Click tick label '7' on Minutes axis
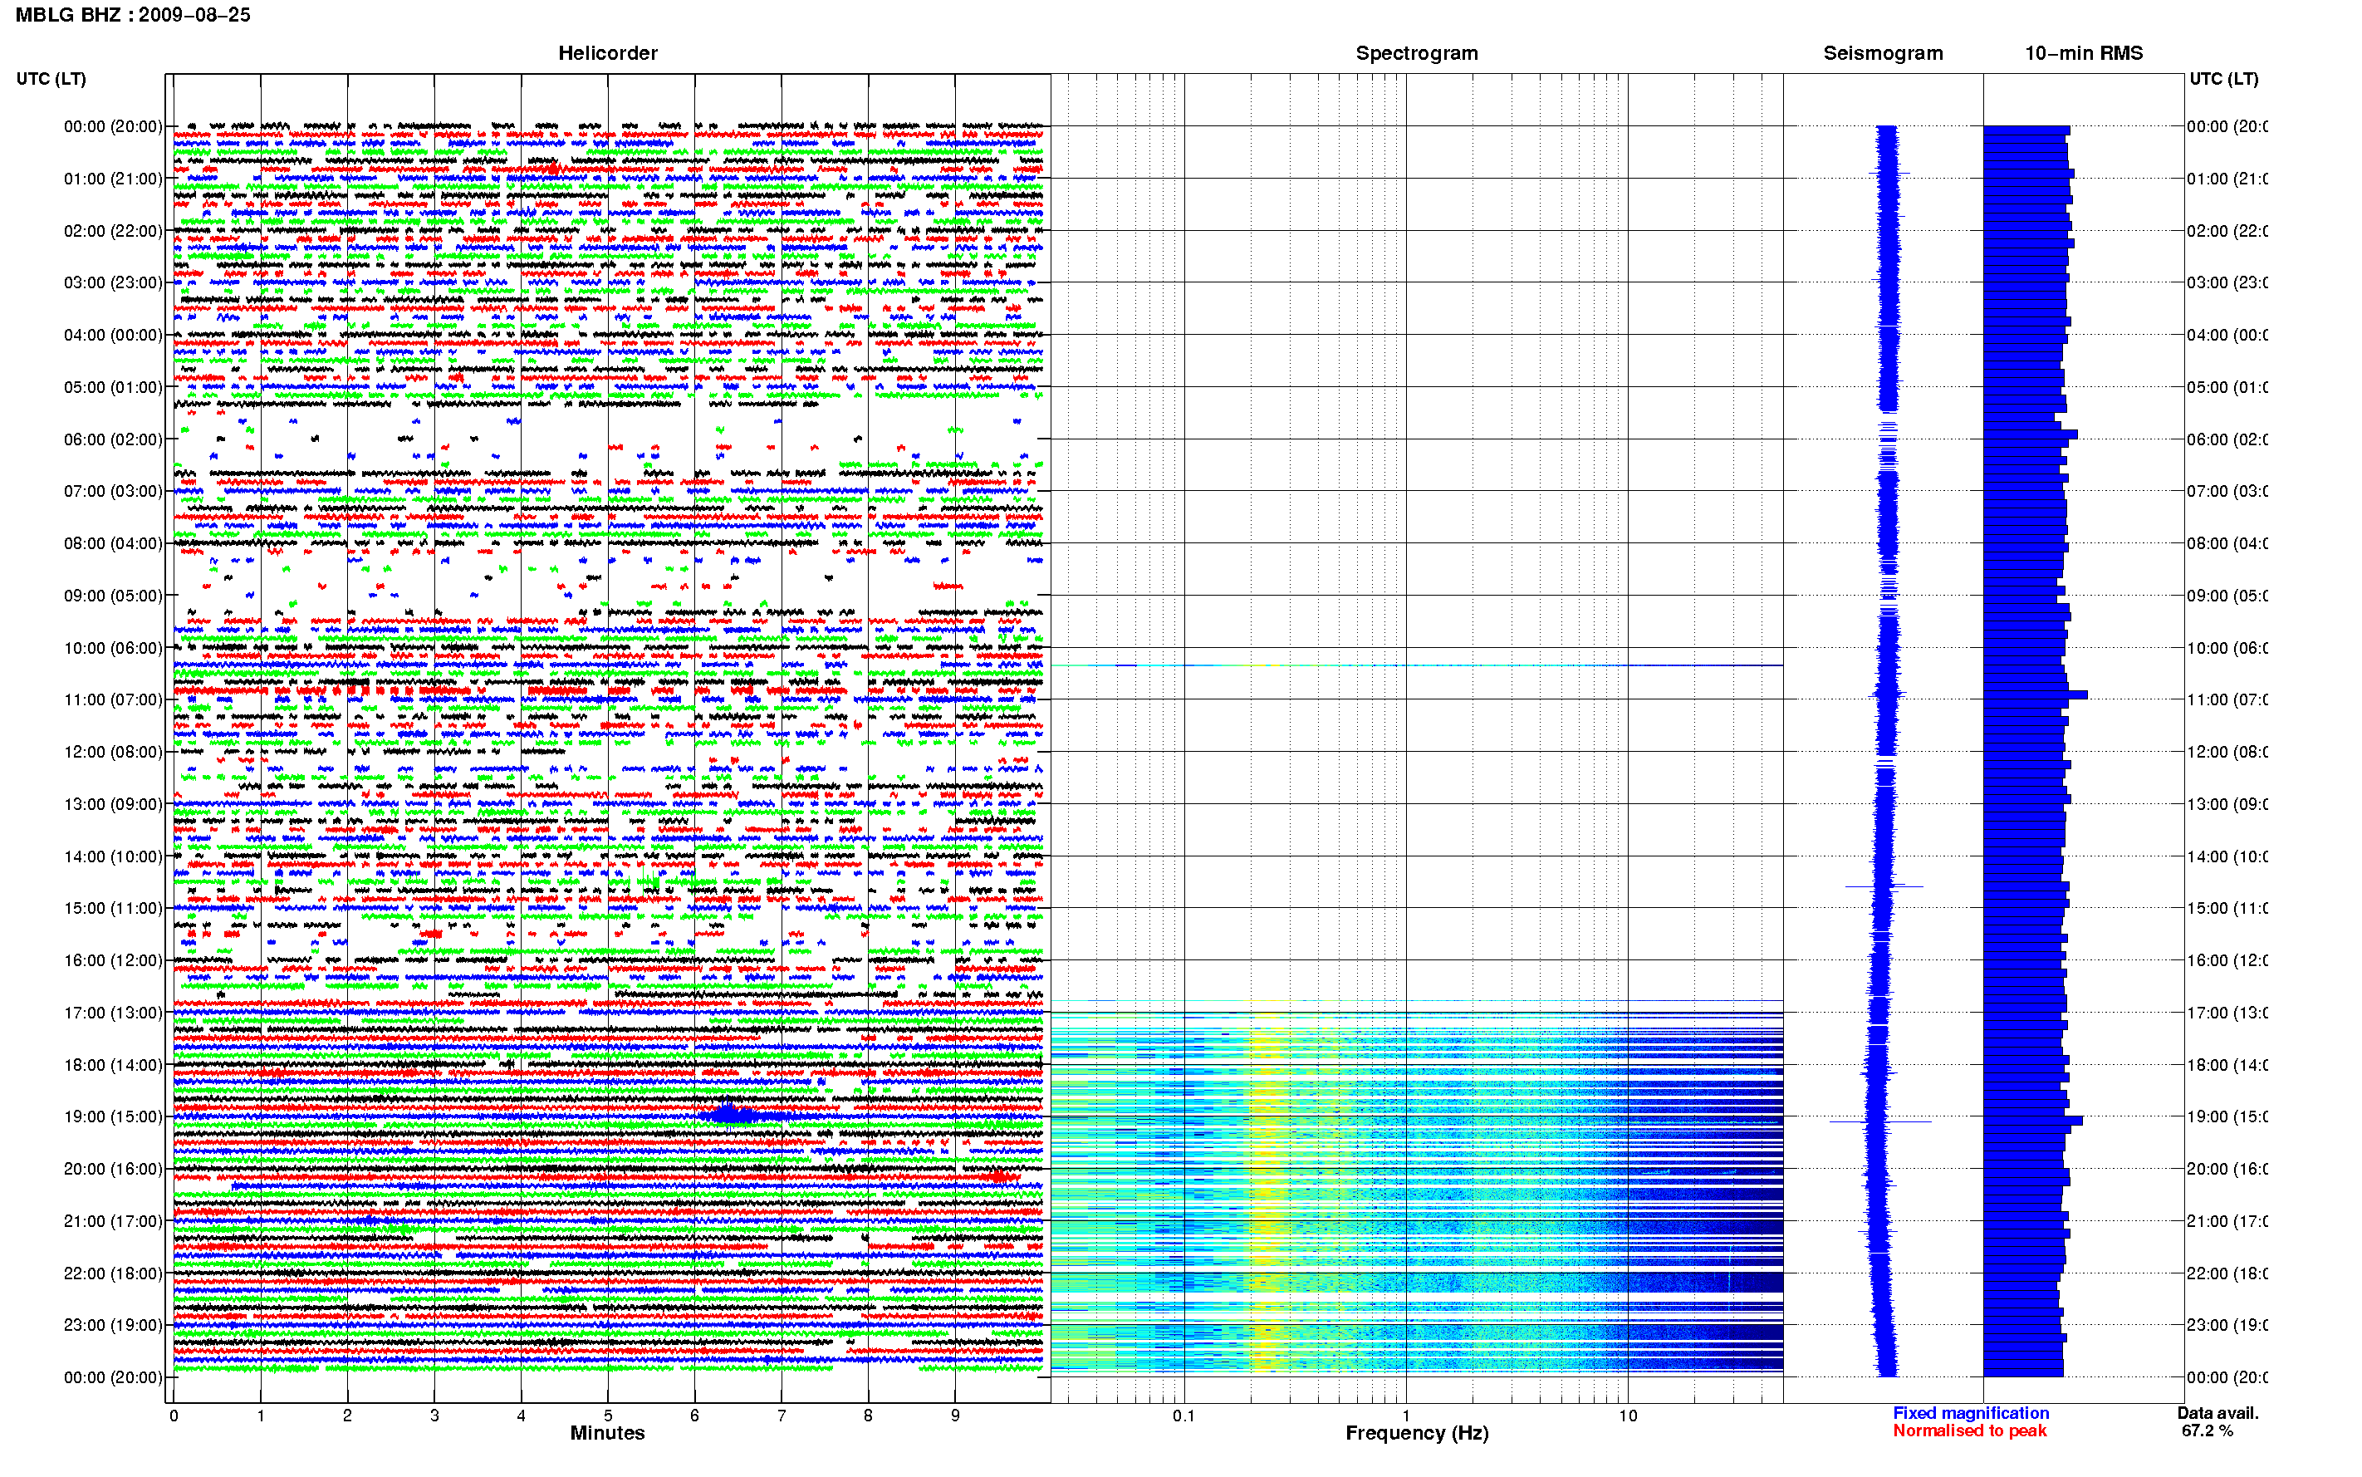The width and height of the screenshot is (2362, 1477). tap(782, 1416)
